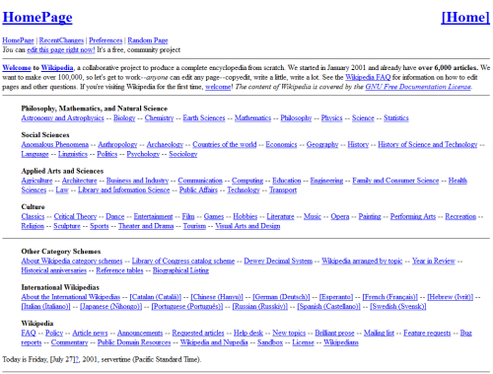Click the lowercase 'welcome' link
The image size is (493, 374).
(x=218, y=87)
